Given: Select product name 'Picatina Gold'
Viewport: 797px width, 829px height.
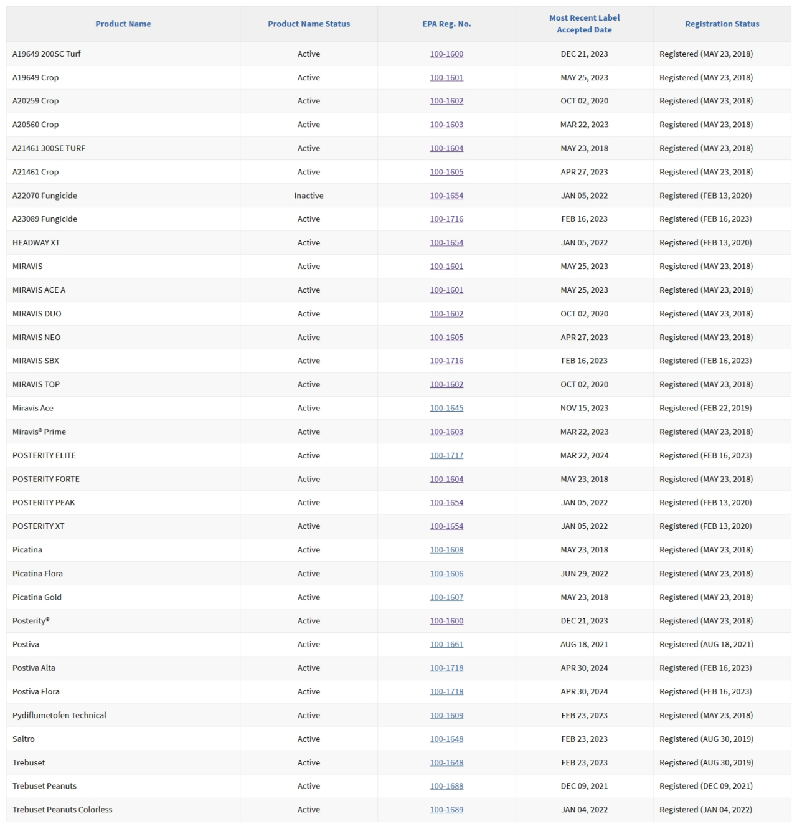Looking at the screenshot, I should pos(37,597).
